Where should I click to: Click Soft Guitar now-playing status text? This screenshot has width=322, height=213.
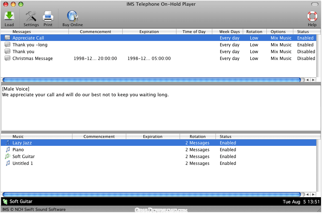click(21, 202)
